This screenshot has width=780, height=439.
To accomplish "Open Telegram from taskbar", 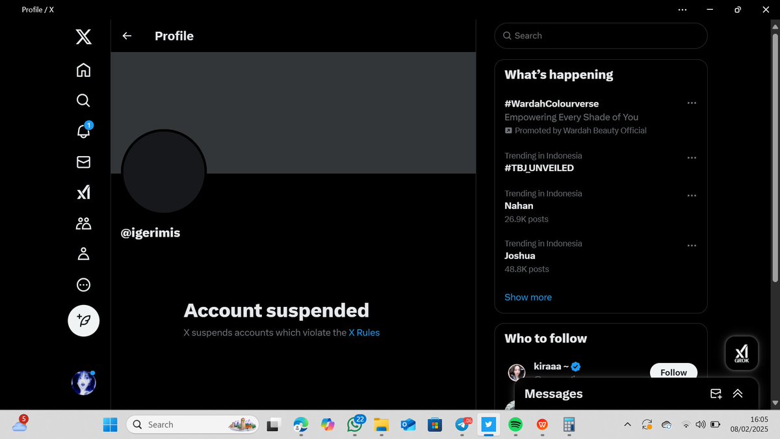I will (462, 425).
